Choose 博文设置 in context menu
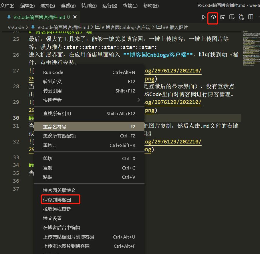 click(89, 218)
